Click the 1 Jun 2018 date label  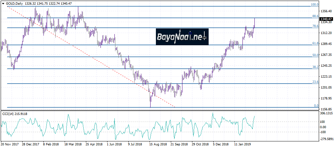pos(114,144)
